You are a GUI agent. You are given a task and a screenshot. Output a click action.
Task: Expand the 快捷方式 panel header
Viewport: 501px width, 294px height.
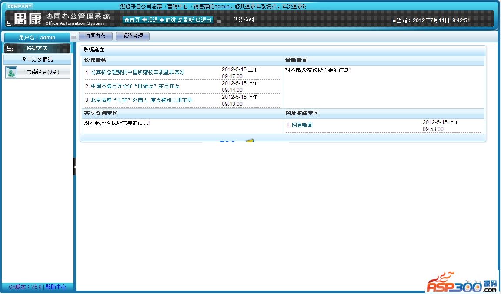(x=37, y=48)
